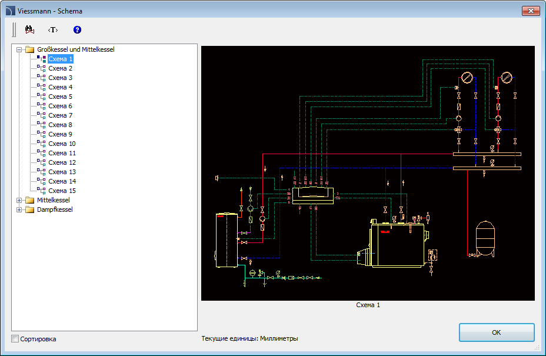Click schema icon next to Схема 6
Screen dimensions: 546x356
point(41,106)
